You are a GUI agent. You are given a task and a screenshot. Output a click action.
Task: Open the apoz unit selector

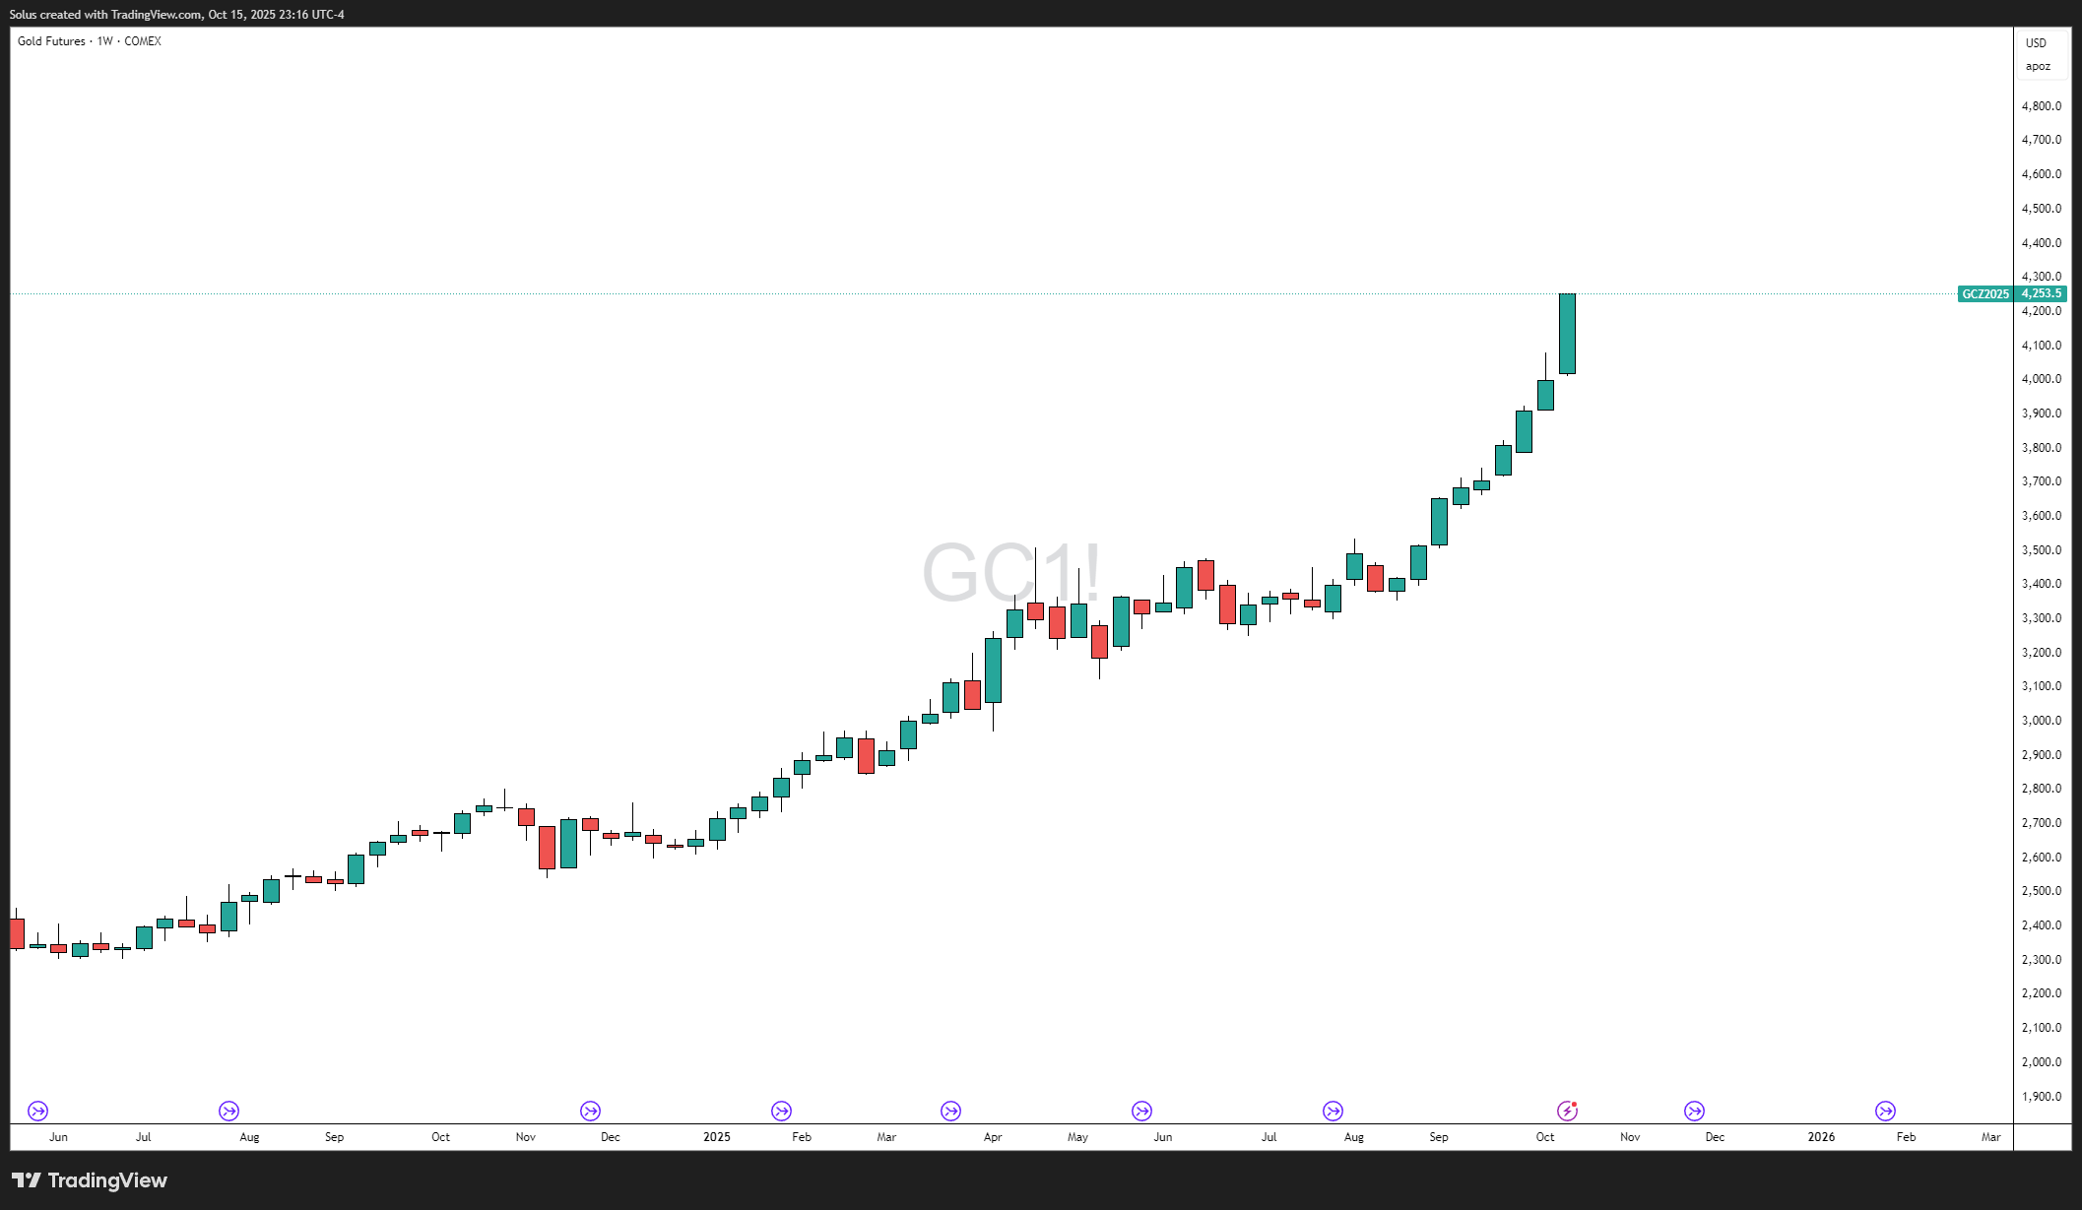tap(2038, 67)
